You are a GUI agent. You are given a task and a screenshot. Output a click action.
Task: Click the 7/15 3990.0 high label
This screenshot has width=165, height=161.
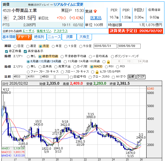pos(91,116)
